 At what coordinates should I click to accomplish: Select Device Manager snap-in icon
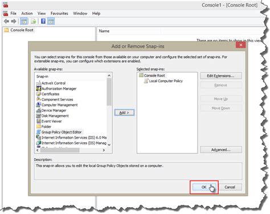pyautogui.click(x=39, y=110)
